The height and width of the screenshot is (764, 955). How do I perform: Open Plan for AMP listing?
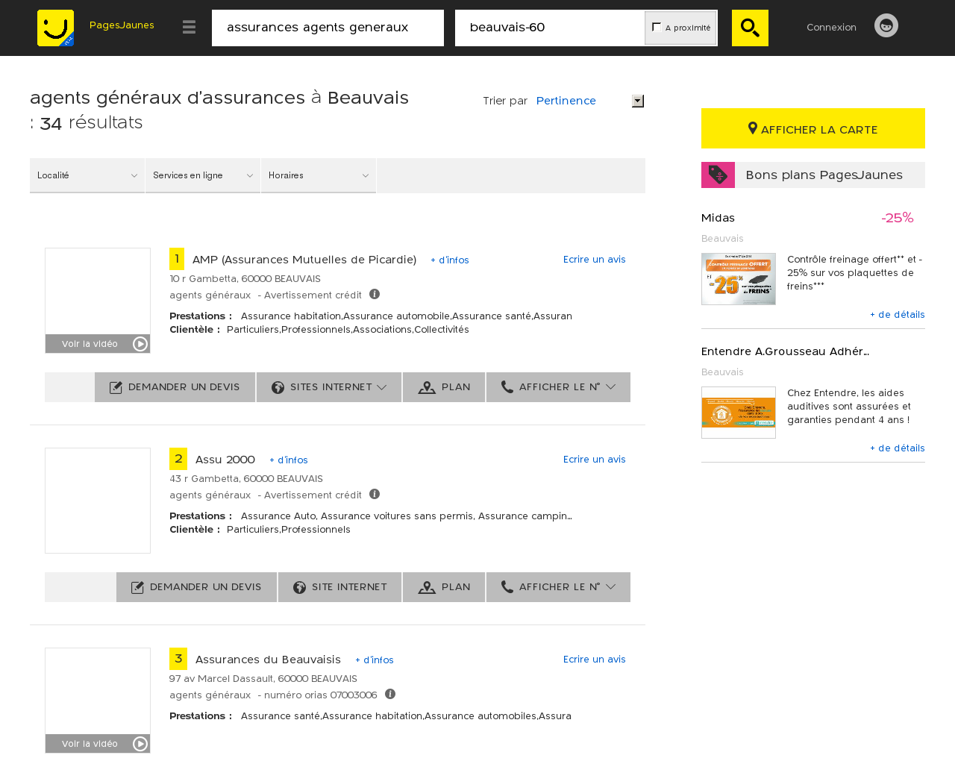[444, 387]
